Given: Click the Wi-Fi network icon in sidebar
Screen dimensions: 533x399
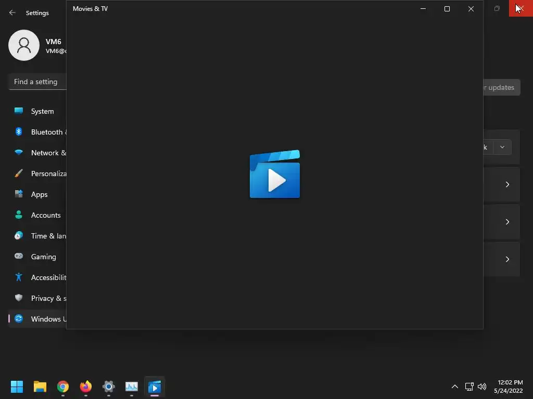Looking at the screenshot, I should point(19,152).
